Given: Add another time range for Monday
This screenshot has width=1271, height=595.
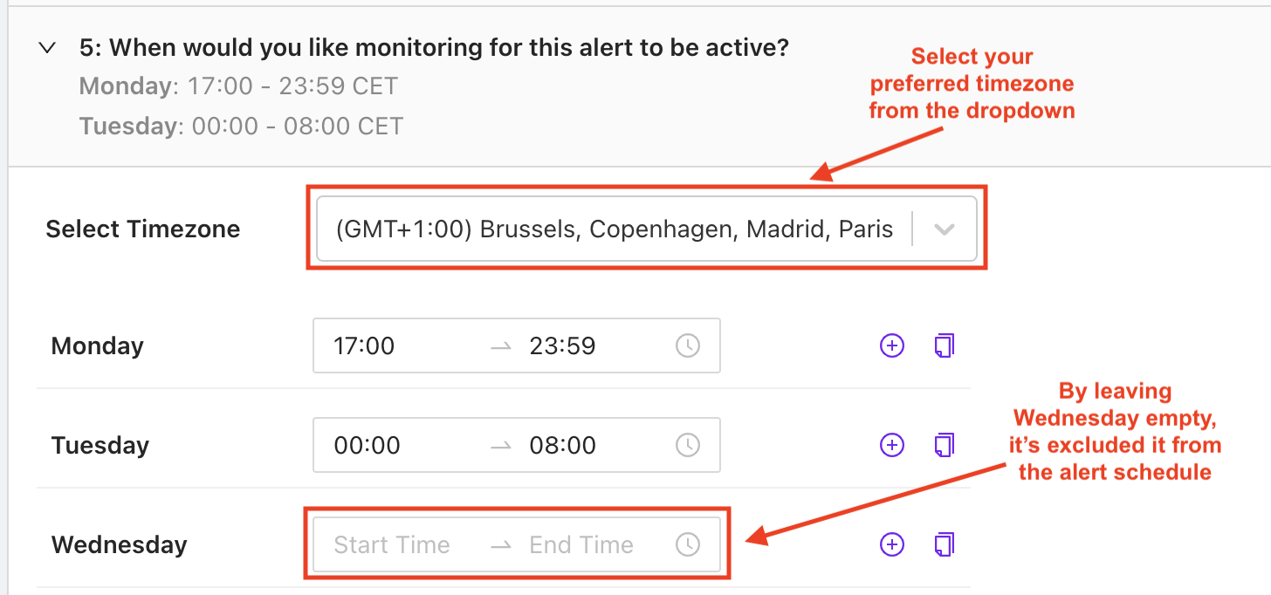Looking at the screenshot, I should coord(891,346).
